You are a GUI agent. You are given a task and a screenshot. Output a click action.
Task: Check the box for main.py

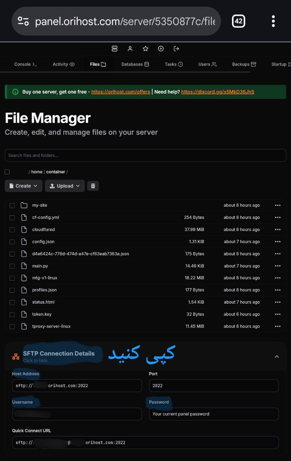[x=12, y=266]
